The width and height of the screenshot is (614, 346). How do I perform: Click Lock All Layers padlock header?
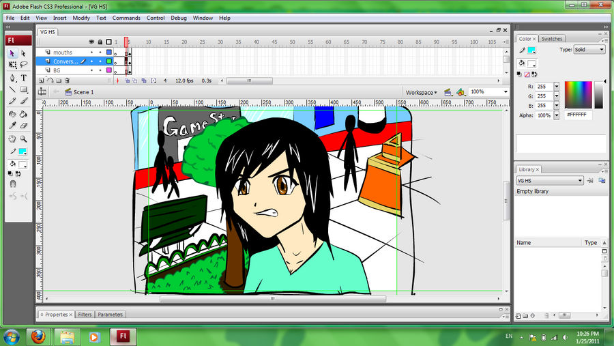pyautogui.click(x=100, y=42)
